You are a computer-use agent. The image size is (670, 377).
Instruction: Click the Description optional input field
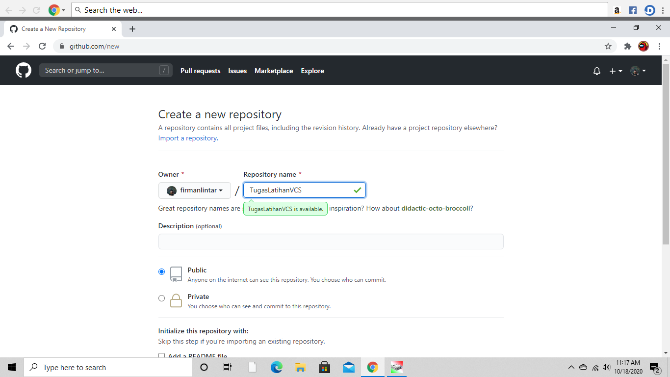[330, 241]
